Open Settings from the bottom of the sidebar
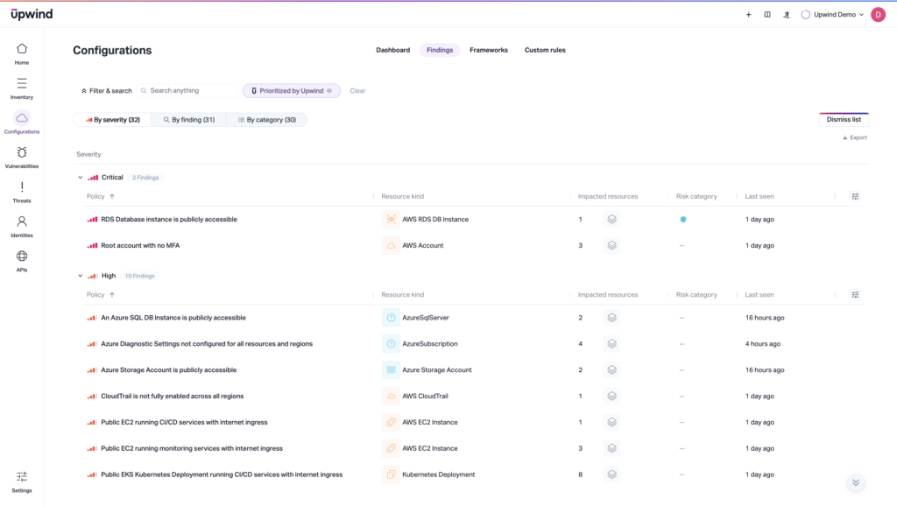Image resolution: width=897 pixels, height=506 pixels. [22, 480]
